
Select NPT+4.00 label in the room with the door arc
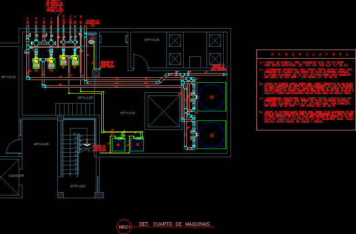click(x=152, y=40)
